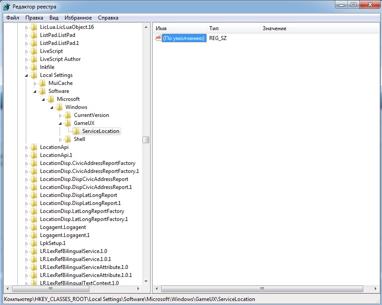Click the Тип column header
The width and height of the screenshot is (382, 305).
pyautogui.click(x=233, y=28)
